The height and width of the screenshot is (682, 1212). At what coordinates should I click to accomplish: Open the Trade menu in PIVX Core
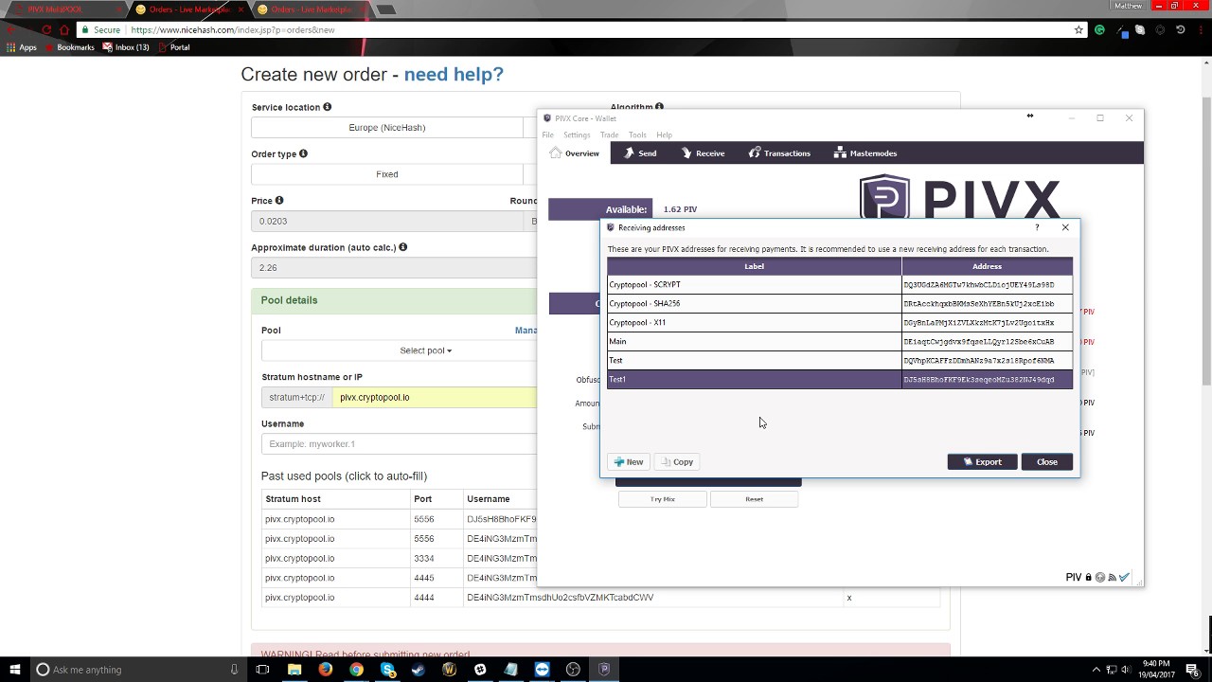click(609, 135)
